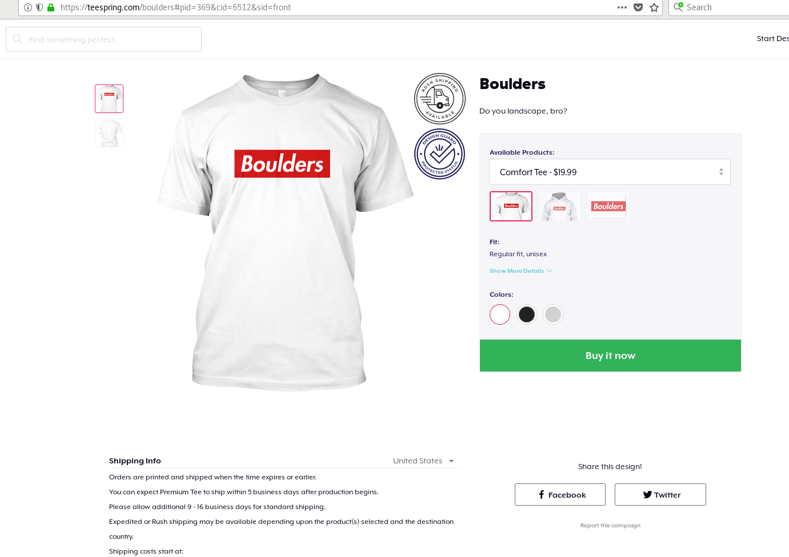The image size is (789, 557).
Task: Open the United States shipping country dropdown
Action: point(423,461)
